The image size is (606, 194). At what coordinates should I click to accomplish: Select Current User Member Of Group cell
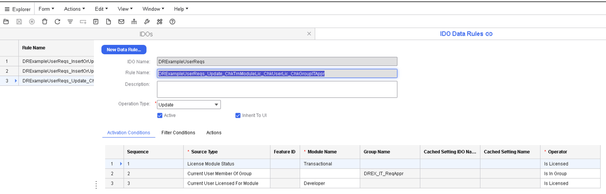click(226, 174)
